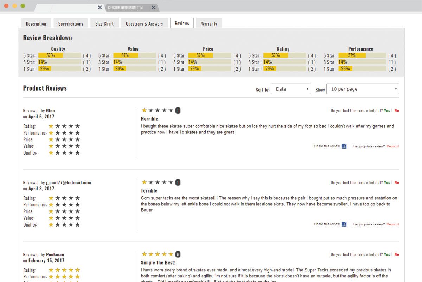Click Glen's Quality gold star

point(51,153)
